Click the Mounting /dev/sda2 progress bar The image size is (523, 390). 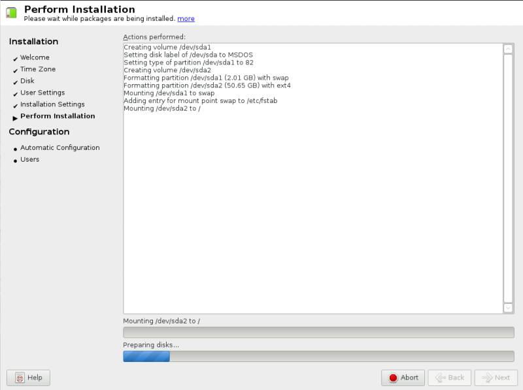318,332
